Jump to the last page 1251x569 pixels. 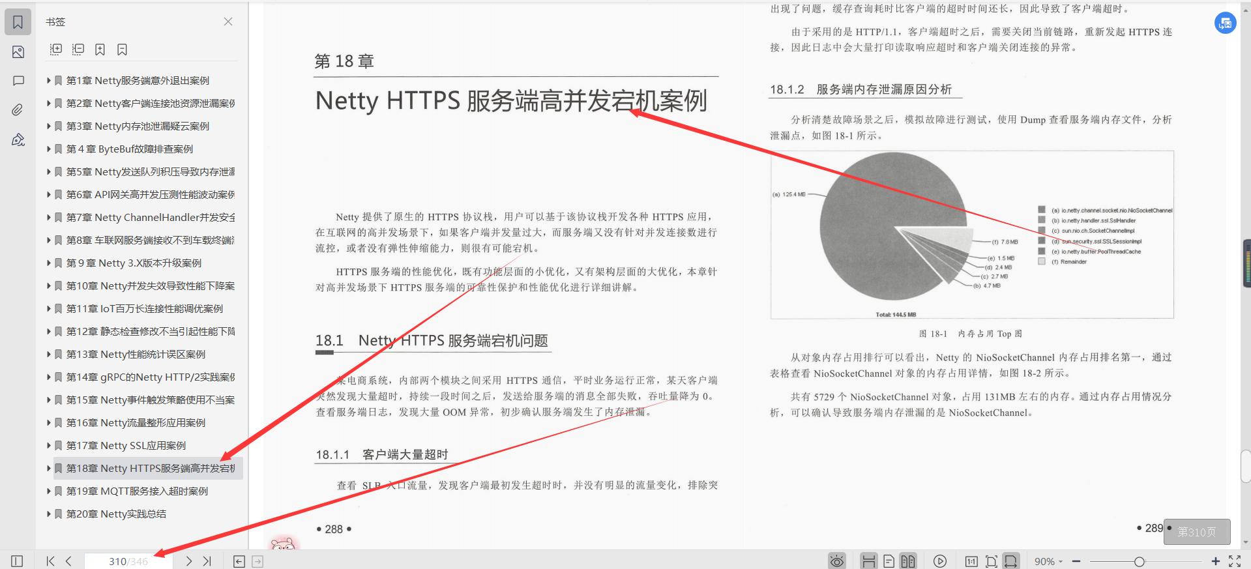[x=207, y=561]
